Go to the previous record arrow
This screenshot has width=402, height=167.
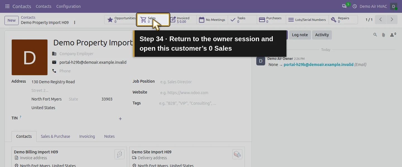[381, 20]
